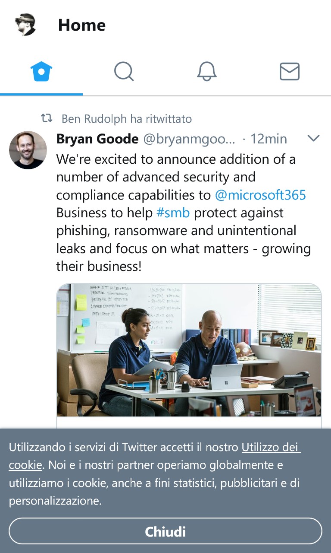Click the tweet text about security capabilities
The image size is (331, 553).
pos(184,213)
